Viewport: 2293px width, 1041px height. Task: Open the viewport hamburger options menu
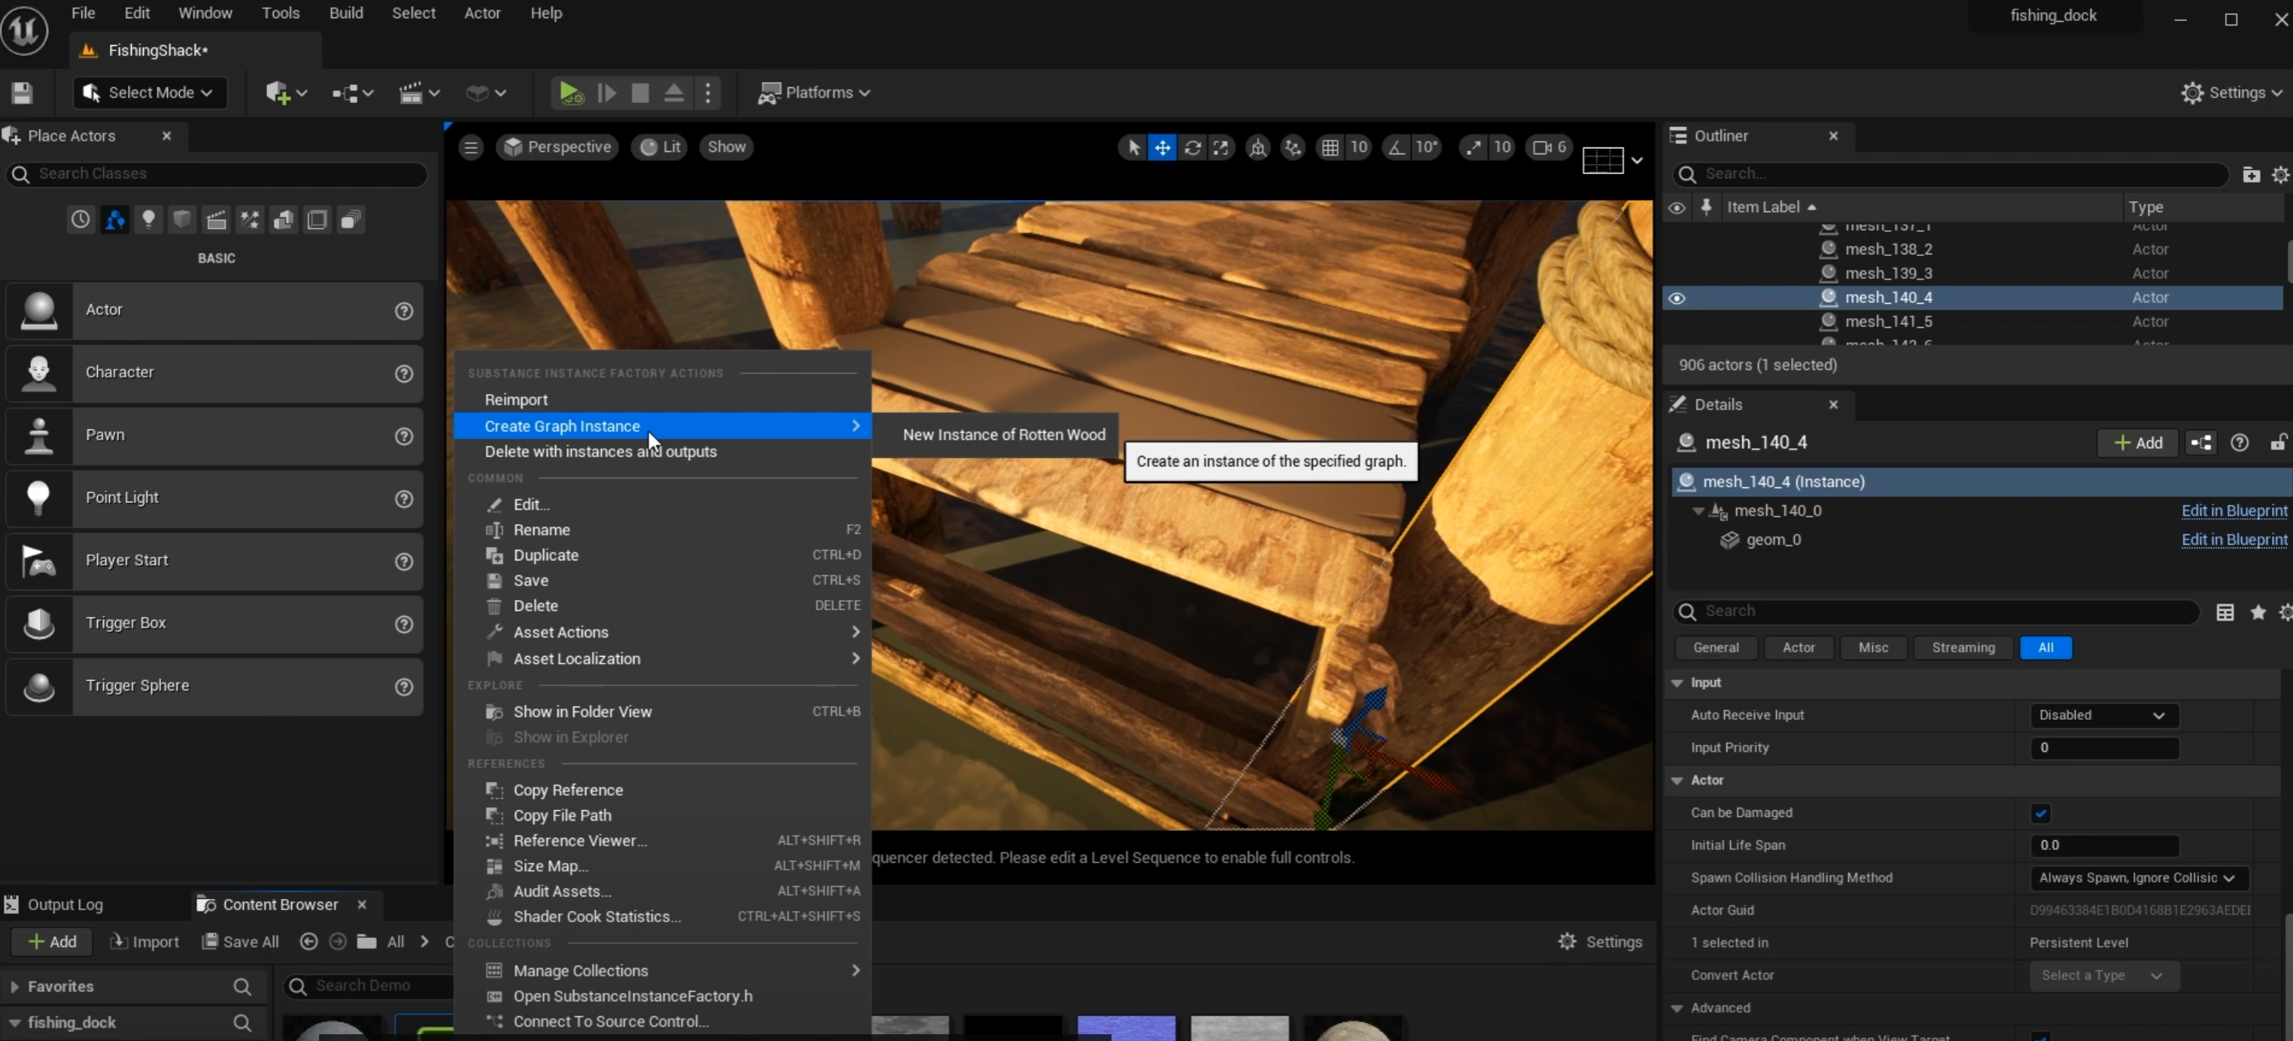(x=471, y=147)
